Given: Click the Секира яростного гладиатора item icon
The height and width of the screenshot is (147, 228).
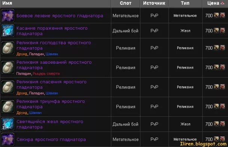Looking at the screenshot, I should pyautogui.click(x=8, y=139).
